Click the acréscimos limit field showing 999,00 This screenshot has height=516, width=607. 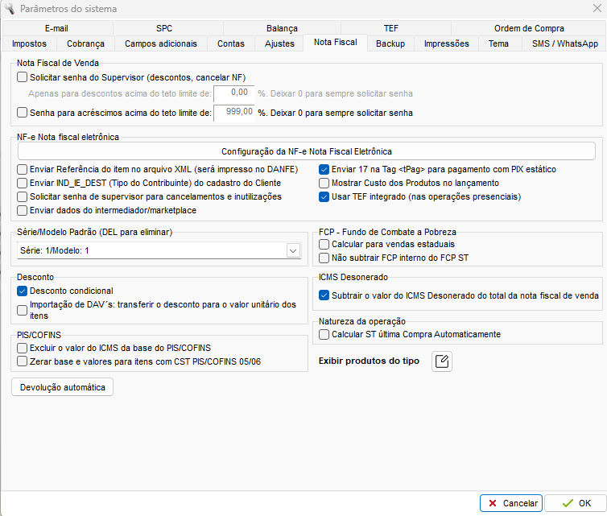pyautogui.click(x=235, y=112)
